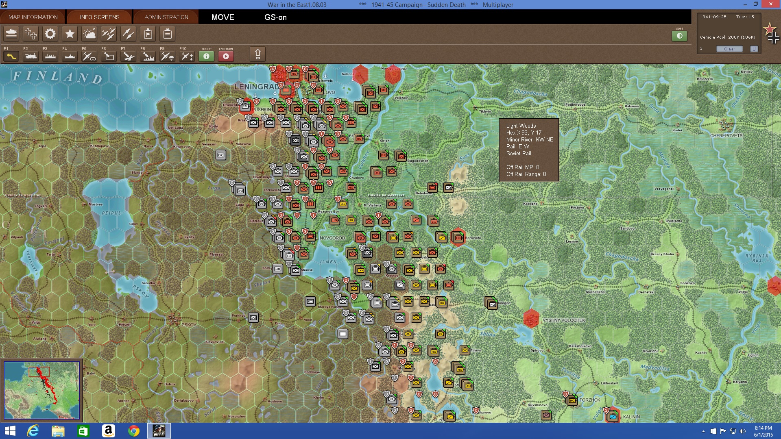Click the star victory screen icon
The image size is (781, 439).
[70, 34]
